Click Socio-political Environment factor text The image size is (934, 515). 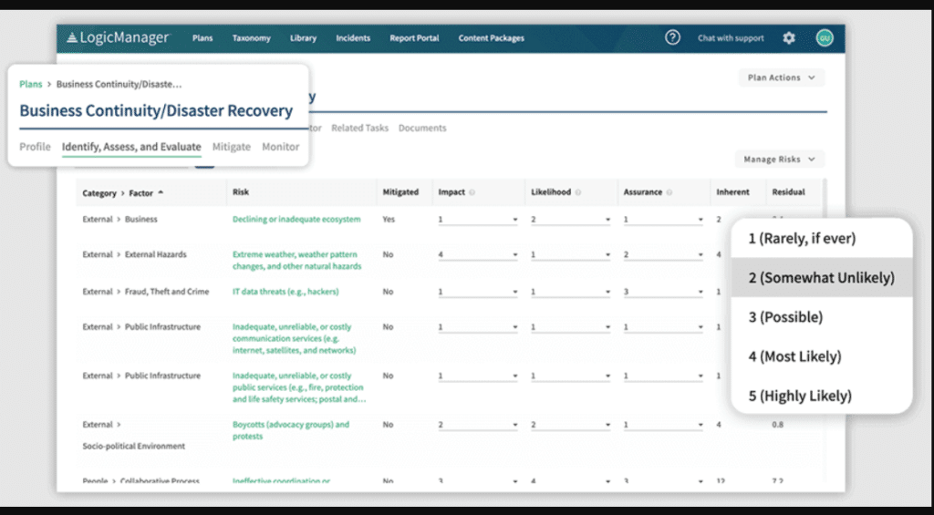point(133,446)
